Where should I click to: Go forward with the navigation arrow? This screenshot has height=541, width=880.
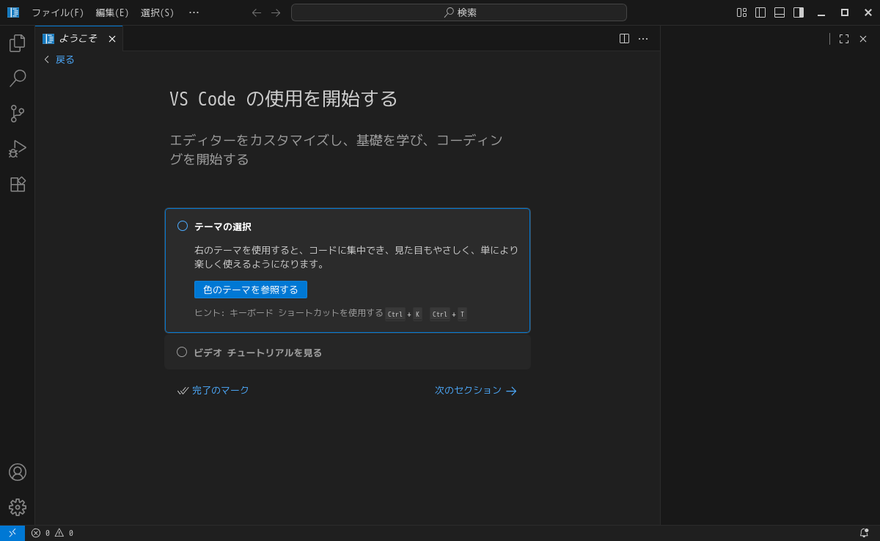276,12
